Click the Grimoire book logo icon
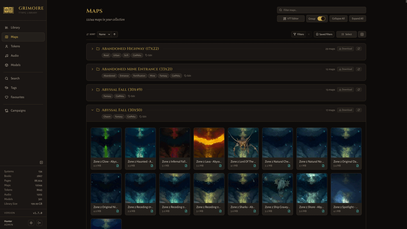Viewport: 407px width, 229px height. [8, 10]
